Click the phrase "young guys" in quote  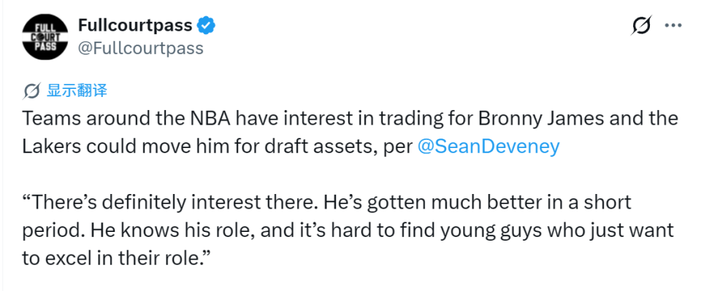point(455,231)
